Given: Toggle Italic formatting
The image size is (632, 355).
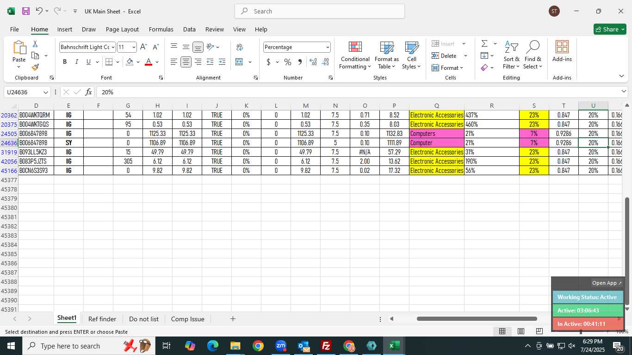Looking at the screenshot, I should 76,62.
